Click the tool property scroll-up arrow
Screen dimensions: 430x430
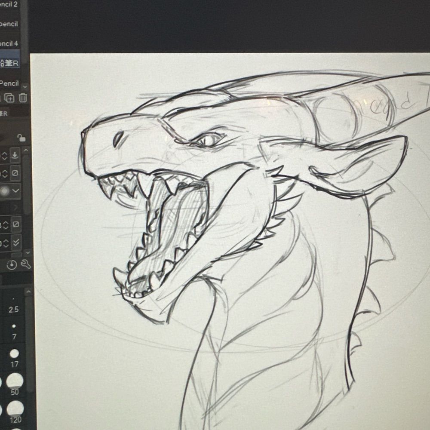(26, 150)
